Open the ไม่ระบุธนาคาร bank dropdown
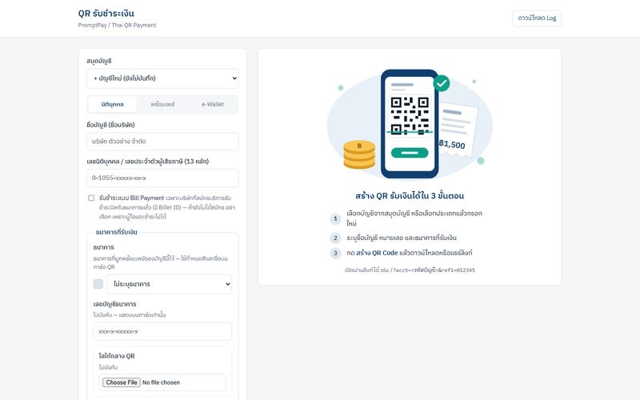The width and height of the screenshot is (640, 400). (x=170, y=284)
